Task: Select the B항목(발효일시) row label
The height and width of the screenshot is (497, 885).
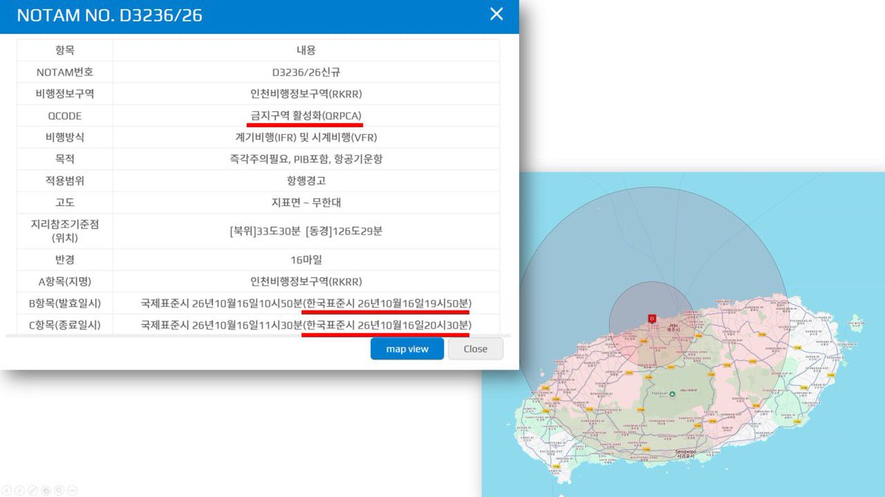Action: [x=65, y=303]
